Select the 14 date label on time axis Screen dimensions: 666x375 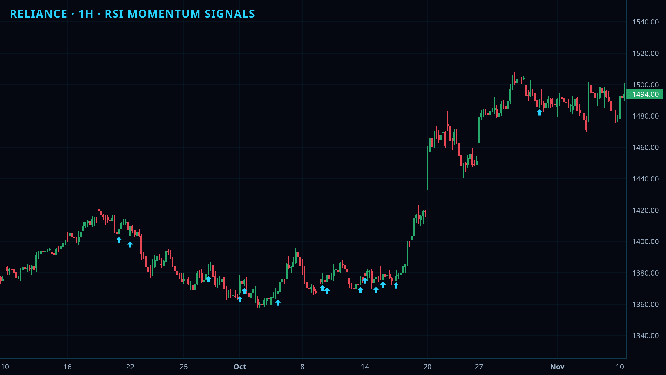point(365,367)
